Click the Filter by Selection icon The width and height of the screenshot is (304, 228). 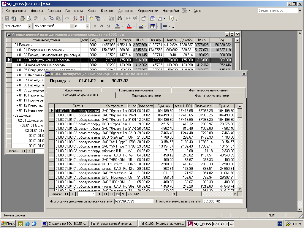point(91,18)
